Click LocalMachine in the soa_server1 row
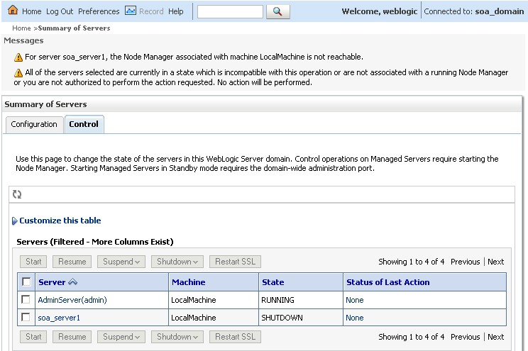Image resolution: width=528 pixels, height=351 pixels. click(194, 318)
